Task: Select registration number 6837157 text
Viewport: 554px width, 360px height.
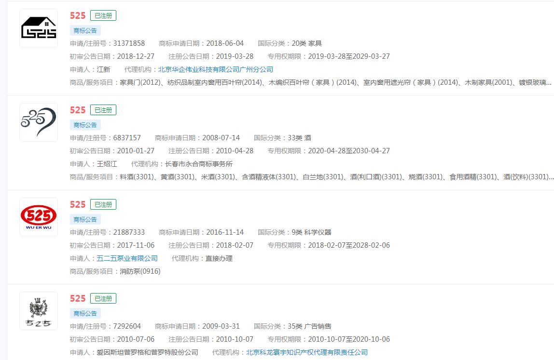Action: (x=127, y=138)
